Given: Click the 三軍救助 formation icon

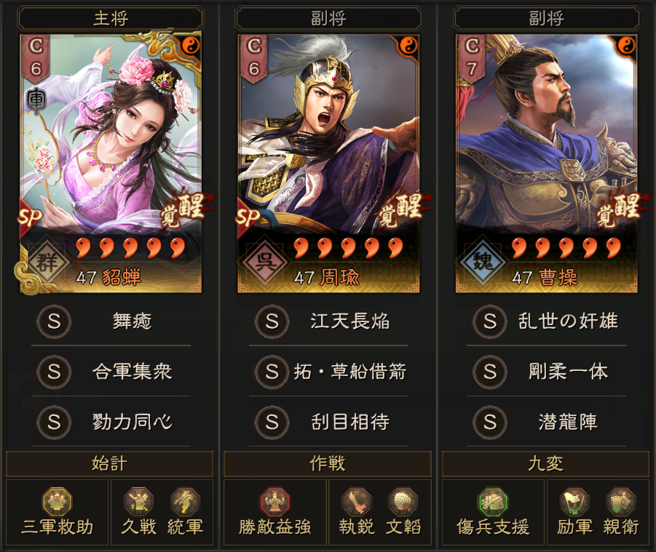Looking at the screenshot, I should (58, 501).
